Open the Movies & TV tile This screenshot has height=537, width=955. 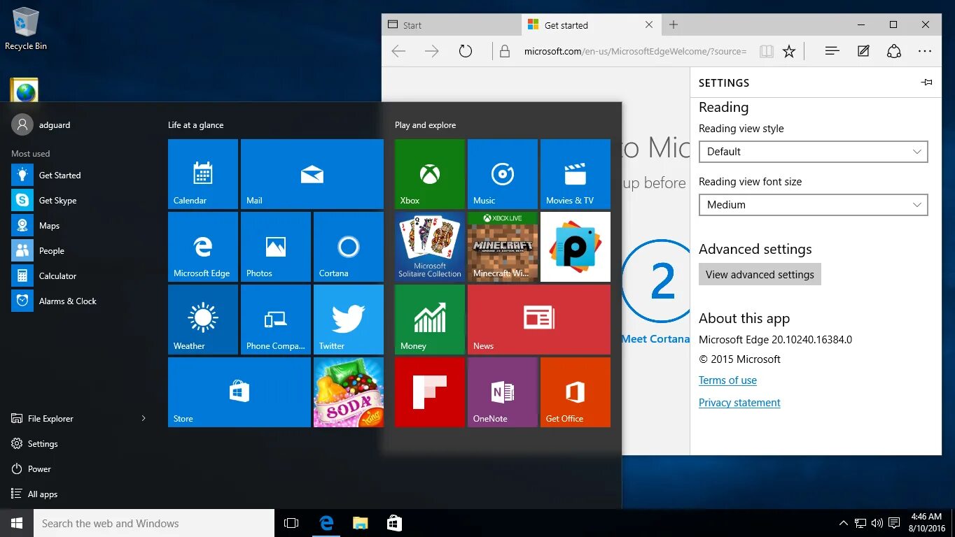(576, 174)
